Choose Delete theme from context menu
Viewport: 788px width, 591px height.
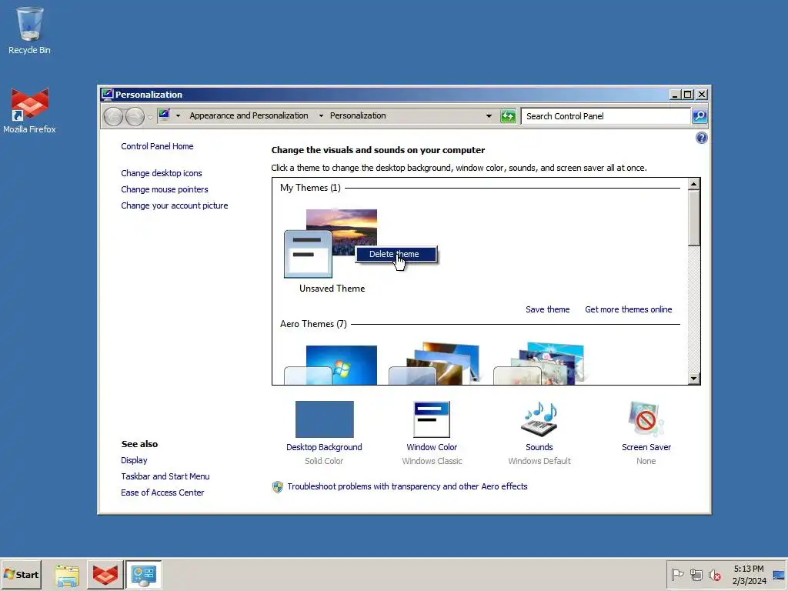(x=396, y=254)
